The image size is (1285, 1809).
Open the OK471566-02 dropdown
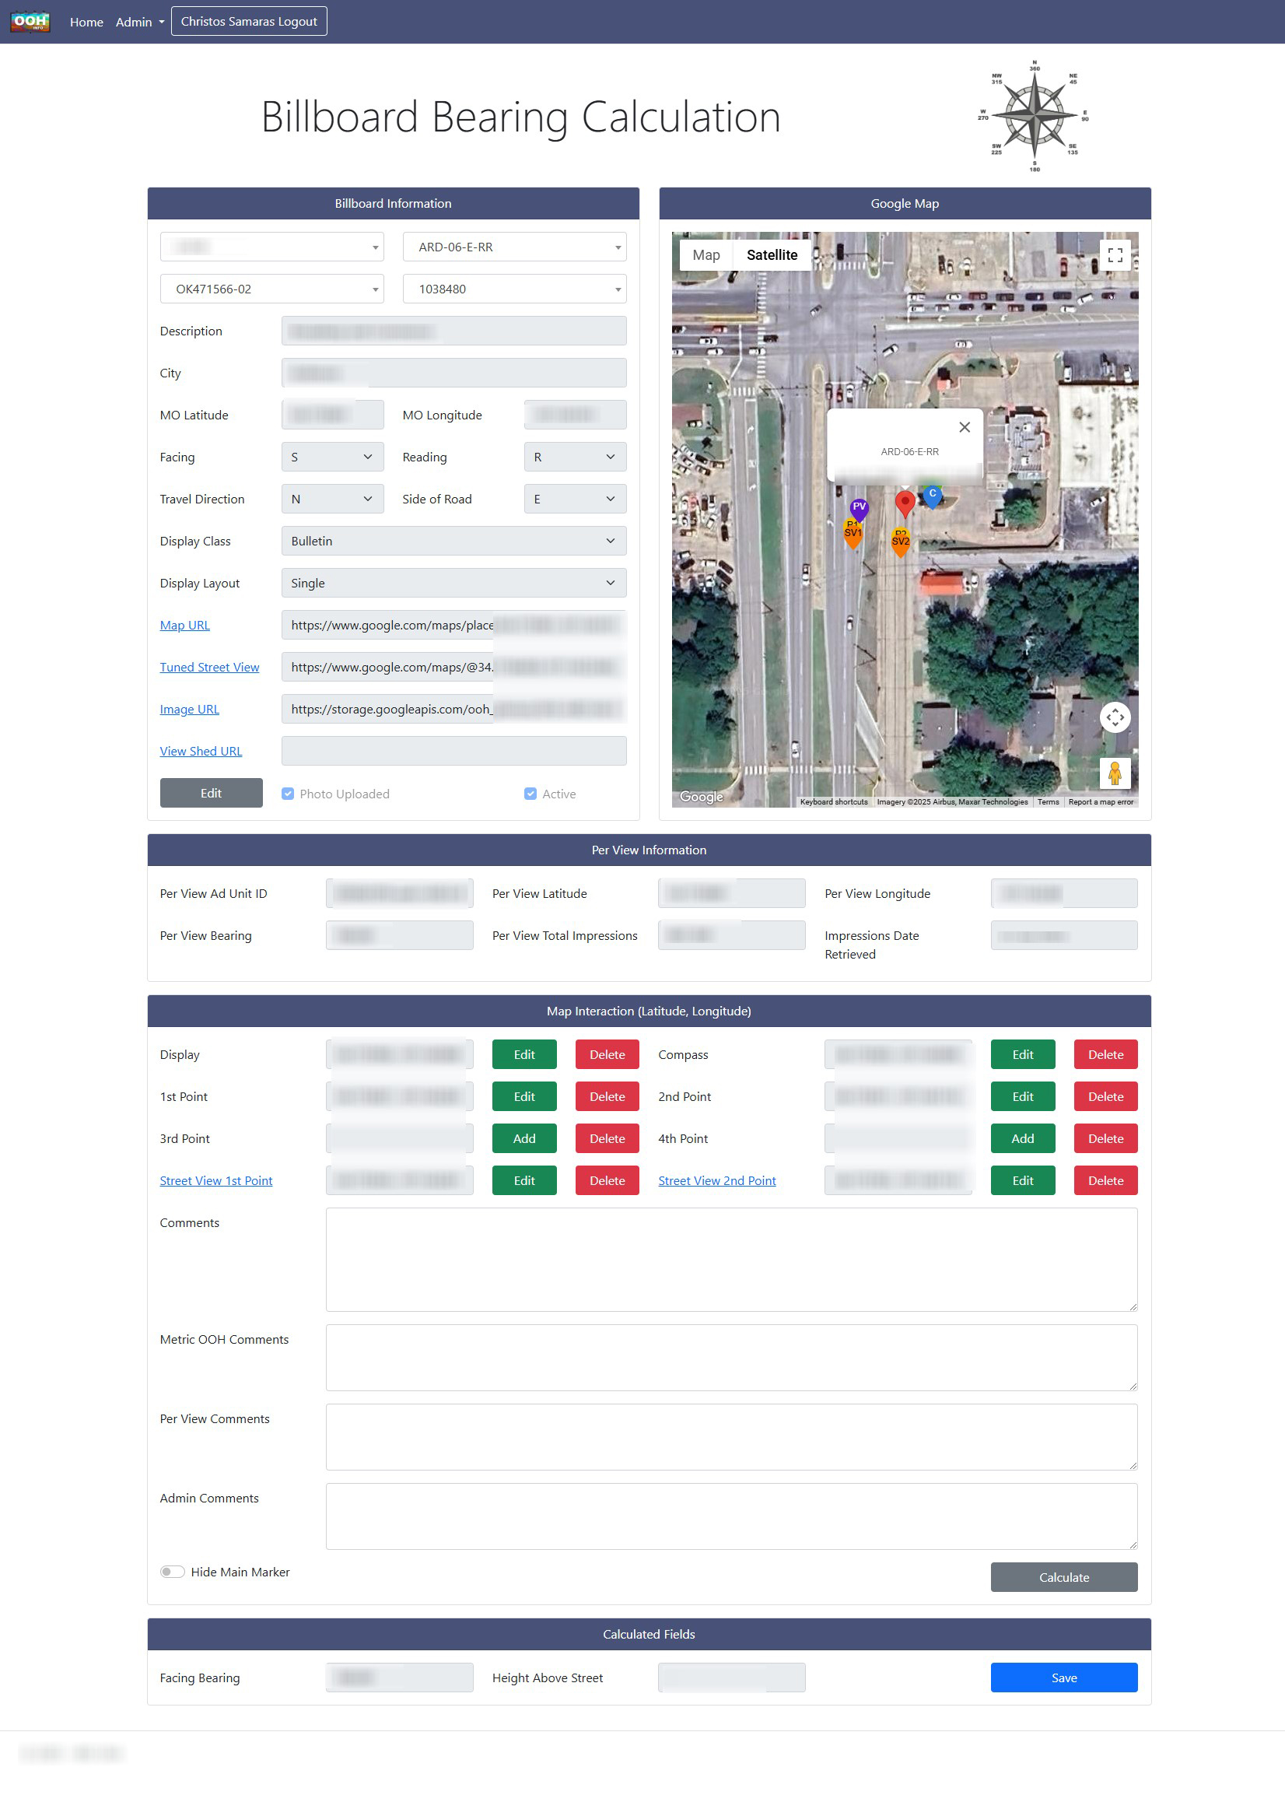[x=271, y=289]
